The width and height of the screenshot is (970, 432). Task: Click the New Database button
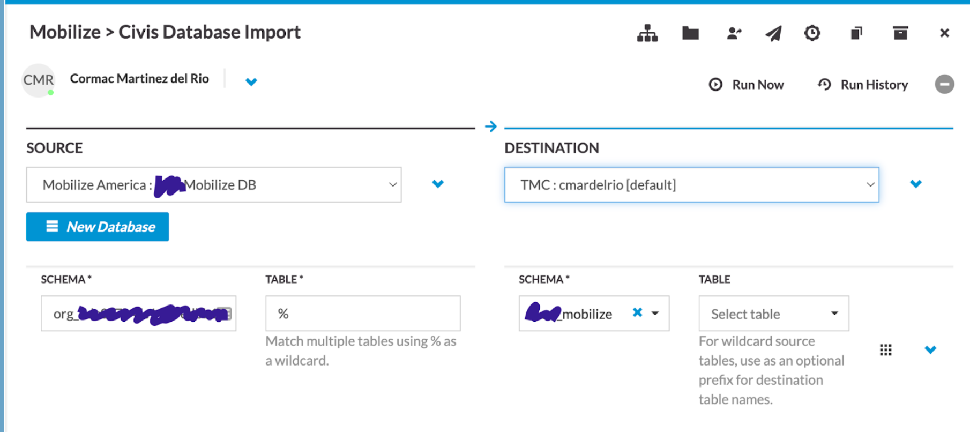pos(98,227)
